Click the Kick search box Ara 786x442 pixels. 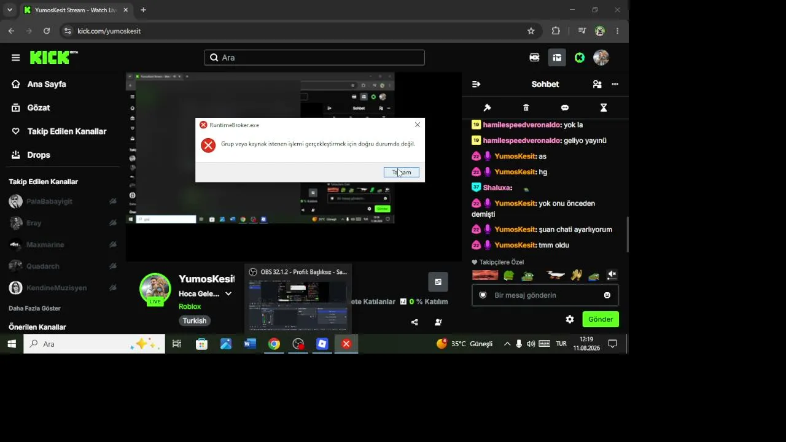tap(314, 58)
